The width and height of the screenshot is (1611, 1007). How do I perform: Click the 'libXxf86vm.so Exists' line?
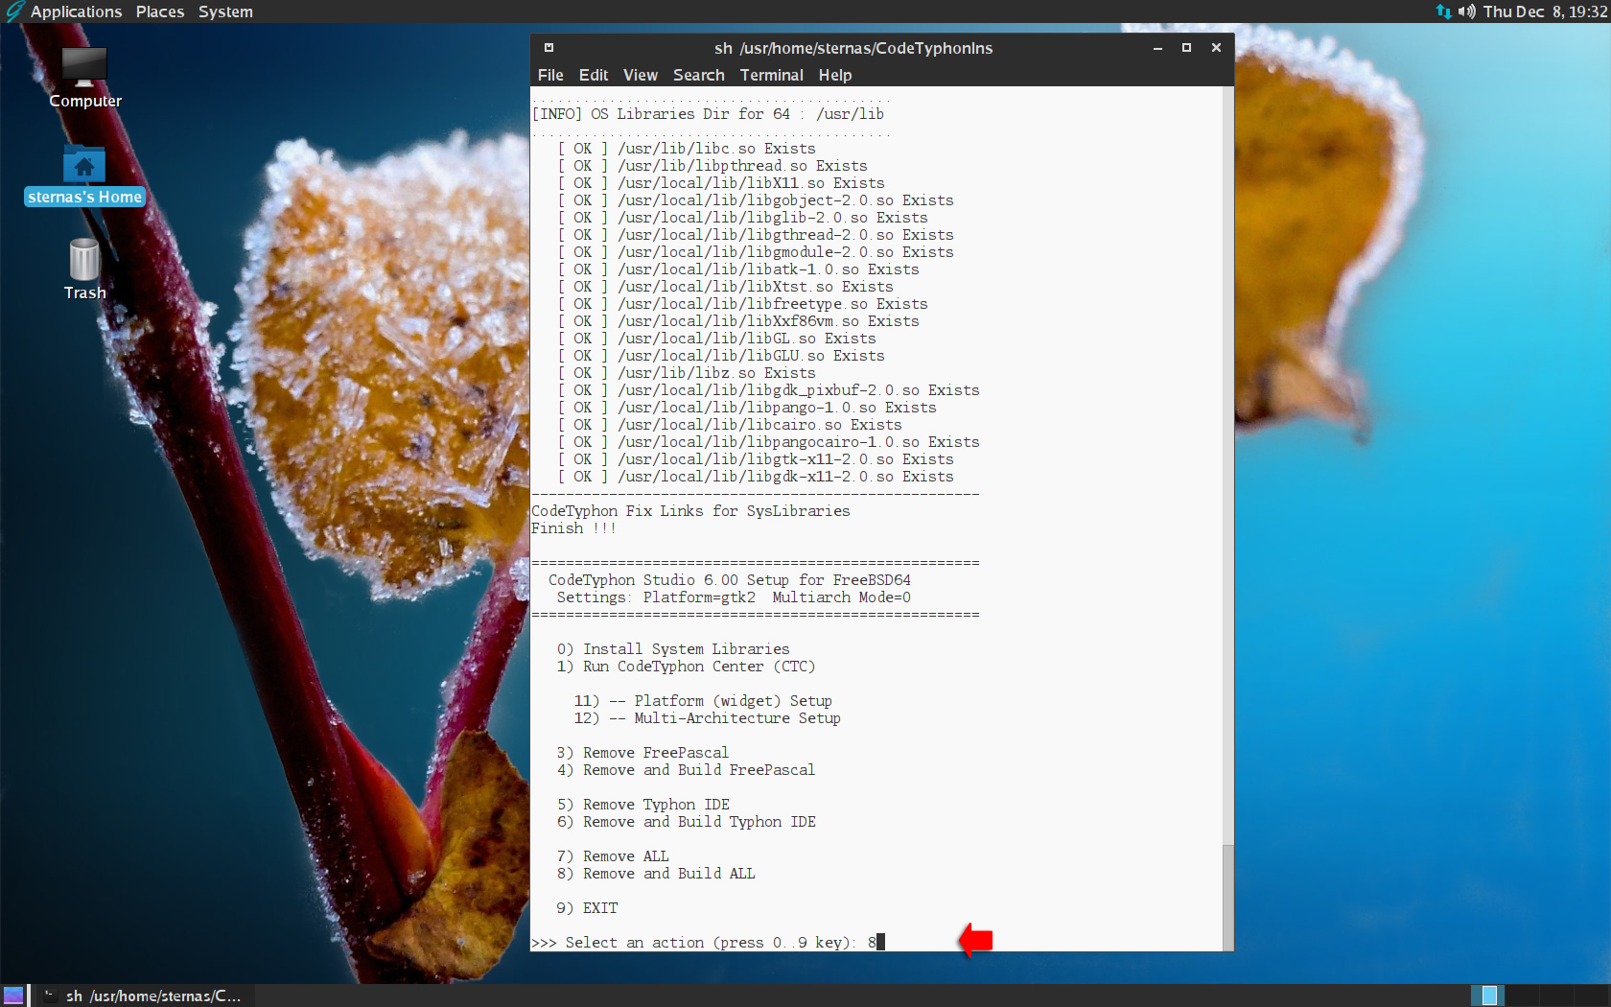click(x=738, y=321)
